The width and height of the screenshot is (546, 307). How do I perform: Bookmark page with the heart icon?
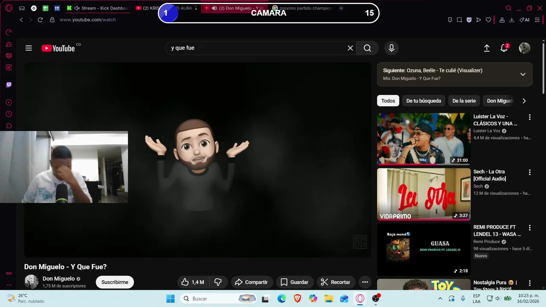tap(488, 20)
